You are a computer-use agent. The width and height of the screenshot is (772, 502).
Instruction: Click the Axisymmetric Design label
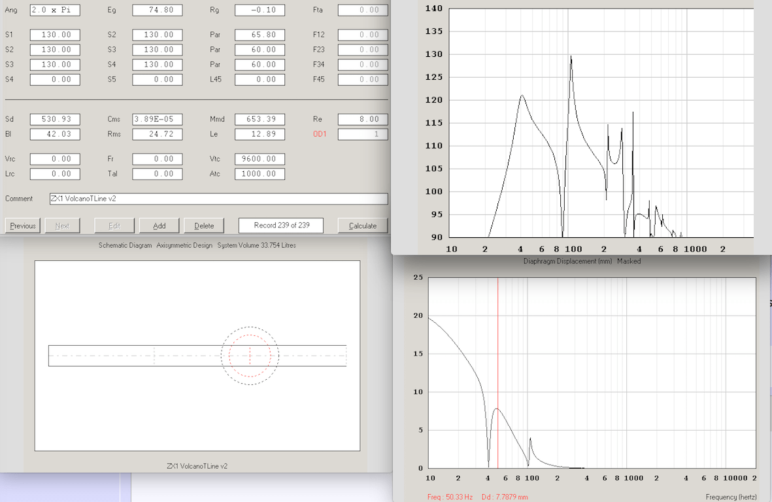point(184,245)
